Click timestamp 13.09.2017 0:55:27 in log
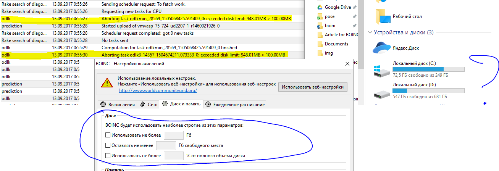 point(70,19)
